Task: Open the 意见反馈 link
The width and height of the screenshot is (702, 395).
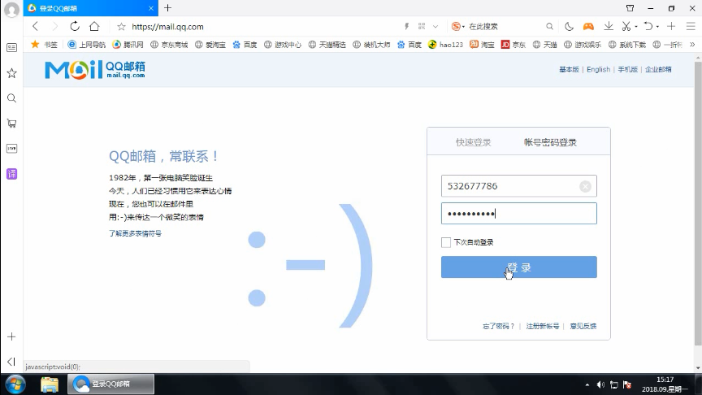Action: pyautogui.click(x=583, y=326)
